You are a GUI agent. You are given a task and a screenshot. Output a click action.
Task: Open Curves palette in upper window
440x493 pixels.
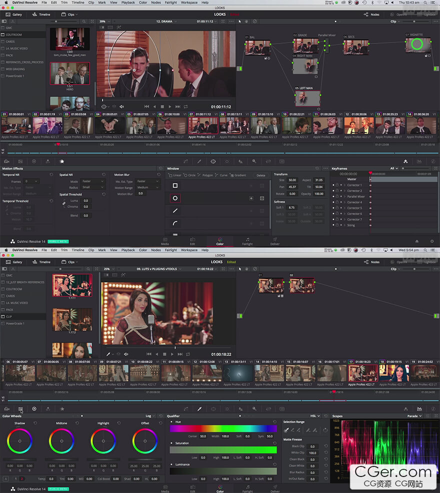click(x=185, y=161)
